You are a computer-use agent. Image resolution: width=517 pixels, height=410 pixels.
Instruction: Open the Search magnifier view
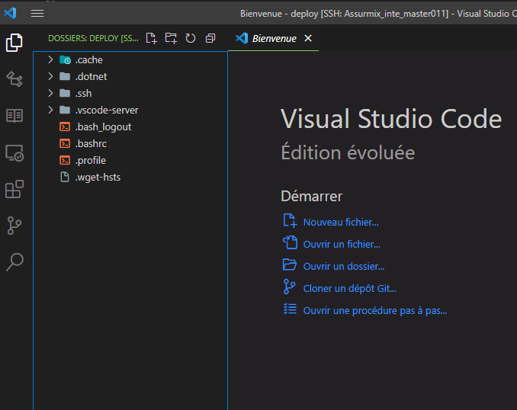[x=14, y=262]
